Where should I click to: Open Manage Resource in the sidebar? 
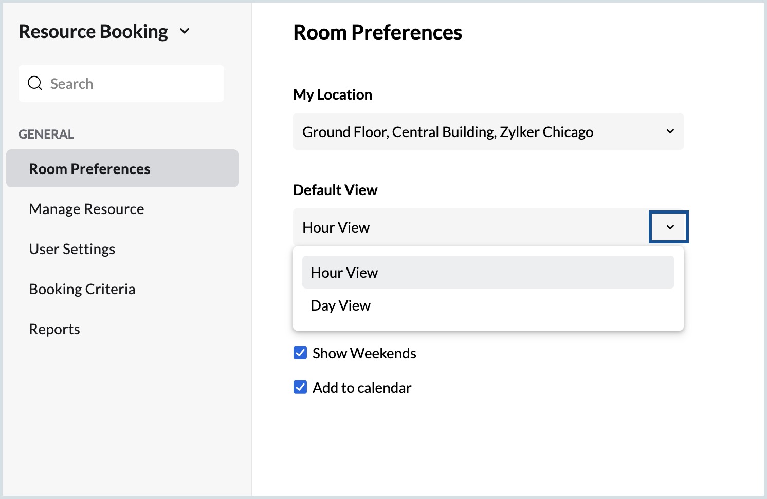click(86, 209)
